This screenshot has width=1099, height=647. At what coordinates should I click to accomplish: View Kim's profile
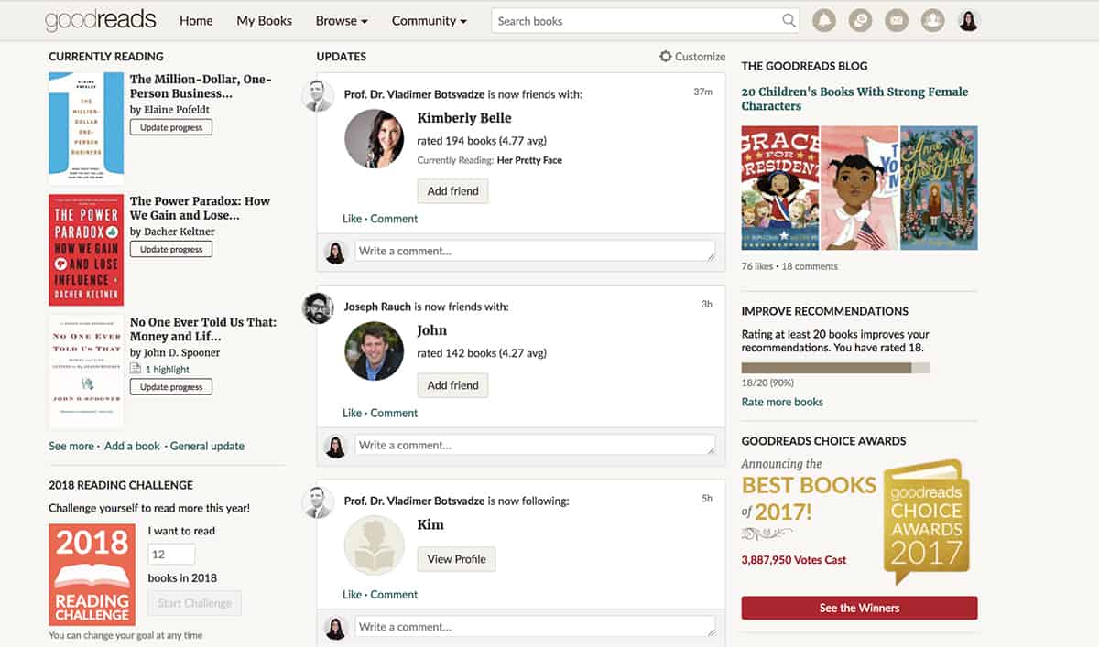(x=456, y=558)
